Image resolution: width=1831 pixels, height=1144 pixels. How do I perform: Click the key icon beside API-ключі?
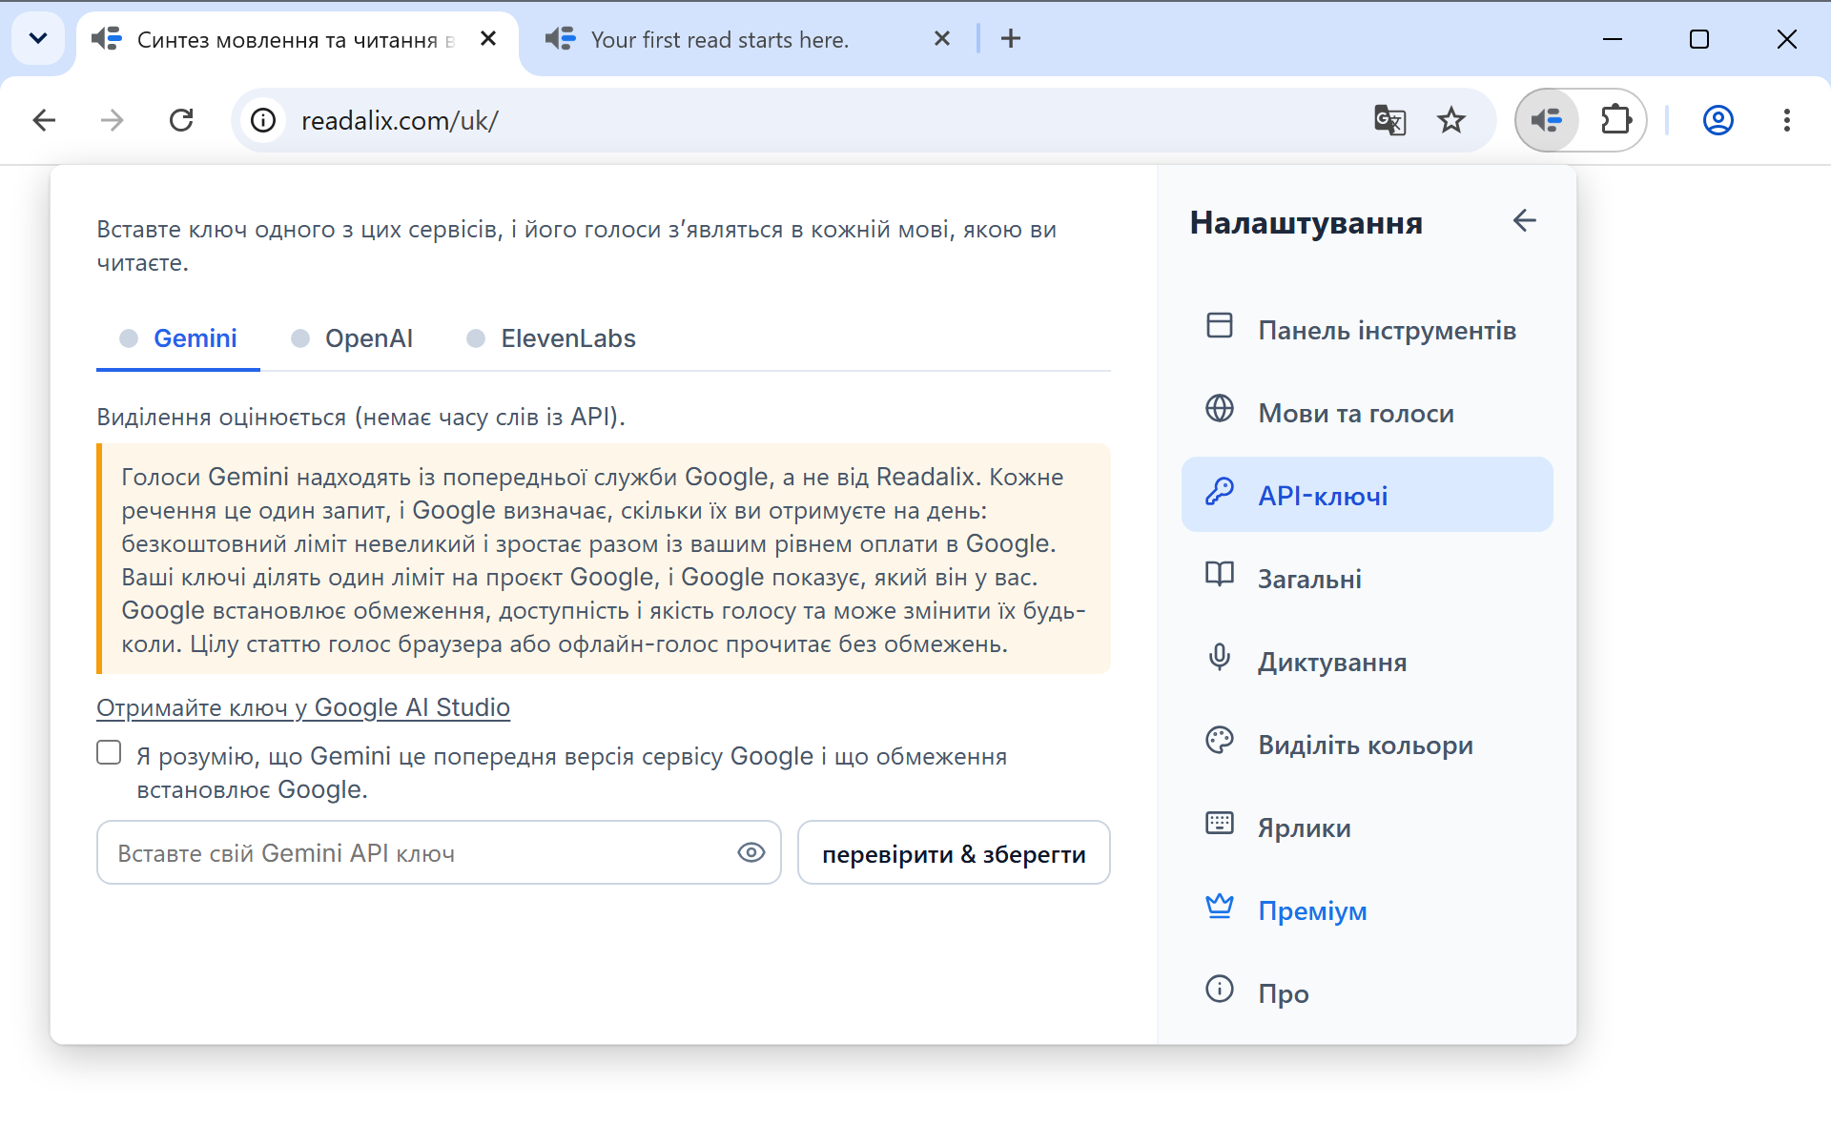(1220, 492)
